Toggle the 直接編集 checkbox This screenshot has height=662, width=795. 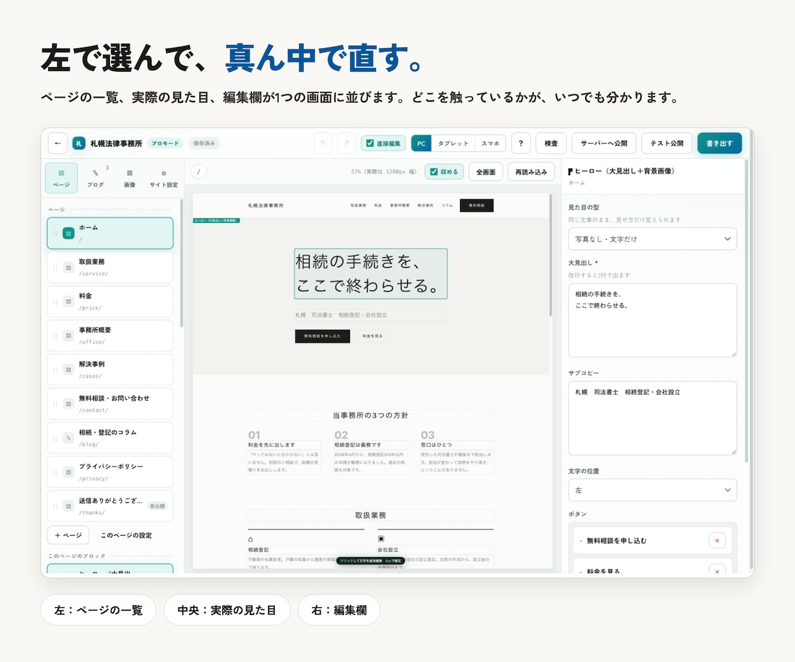[370, 143]
